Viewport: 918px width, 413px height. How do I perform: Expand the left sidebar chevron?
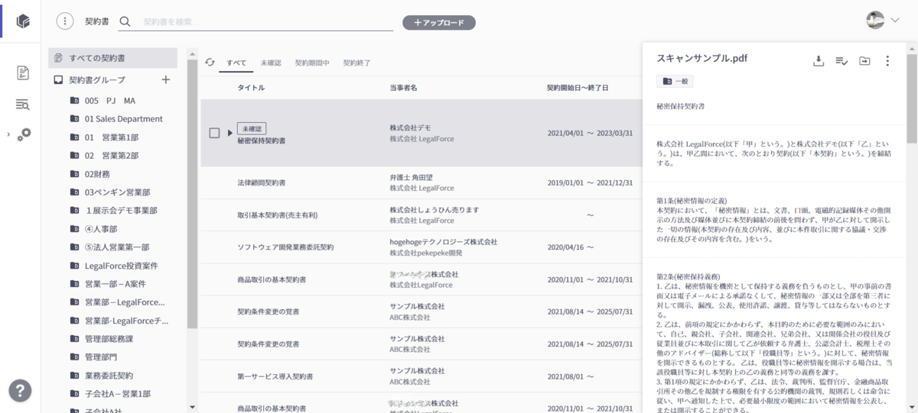coord(8,135)
